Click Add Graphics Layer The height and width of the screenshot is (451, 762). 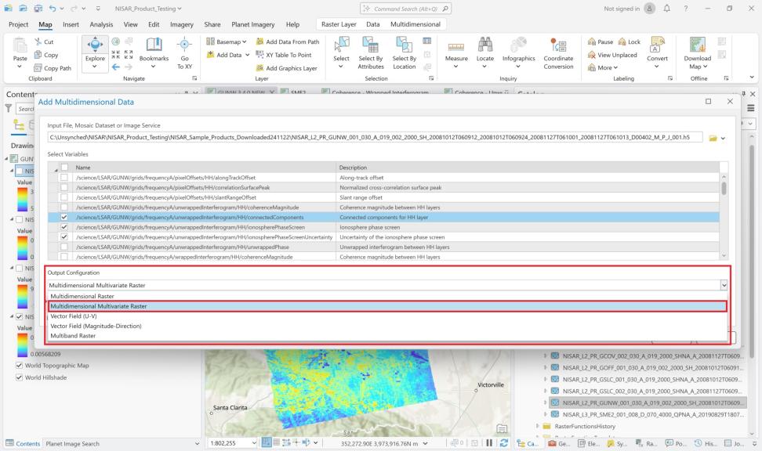coord(287,68)
